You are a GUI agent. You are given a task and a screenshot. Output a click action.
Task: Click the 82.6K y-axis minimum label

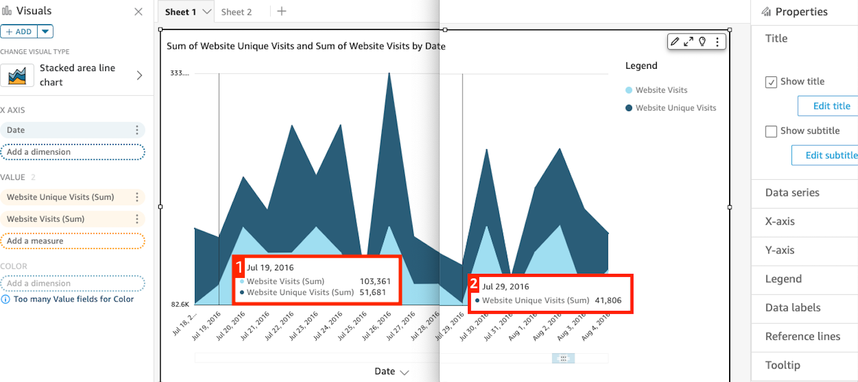(180, 304)
